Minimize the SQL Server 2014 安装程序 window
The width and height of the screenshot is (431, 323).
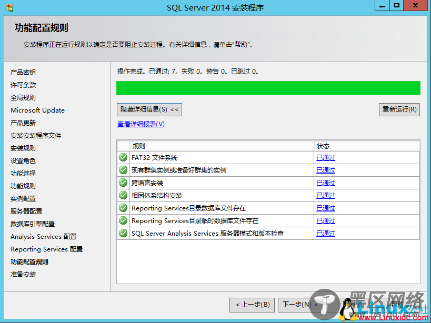tap(382, 5)
